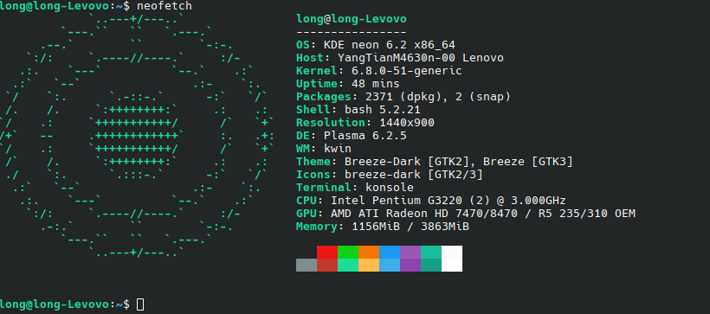This screenshot has width=710, height=314.
Task: Click the OS label line
Action: coord(376,45)
